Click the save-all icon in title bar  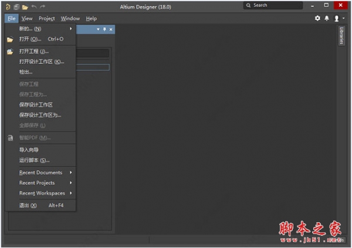pyautogui.click(x=16, y=7)
